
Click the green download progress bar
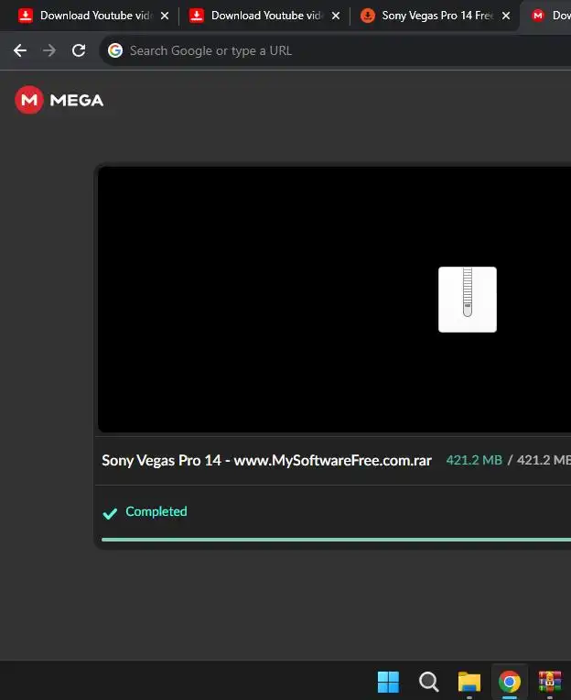point(336,540)
